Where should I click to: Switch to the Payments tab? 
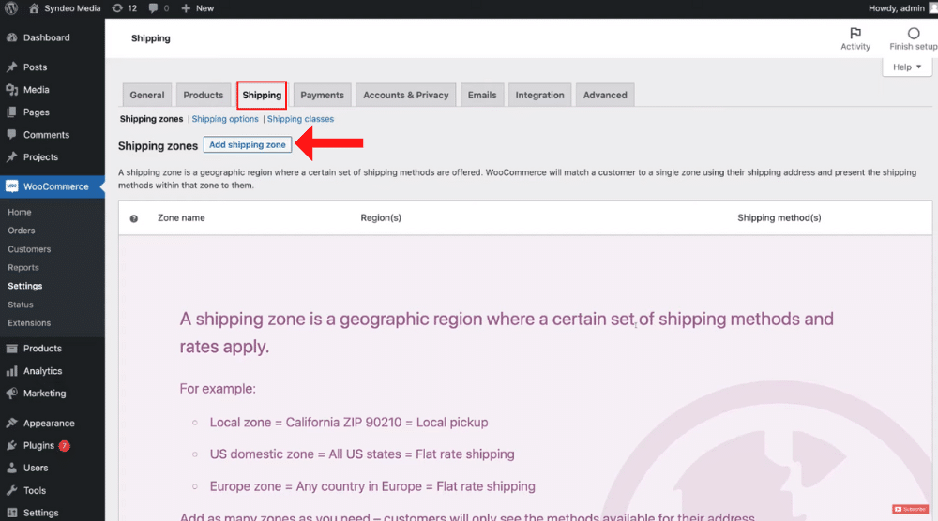322,95
